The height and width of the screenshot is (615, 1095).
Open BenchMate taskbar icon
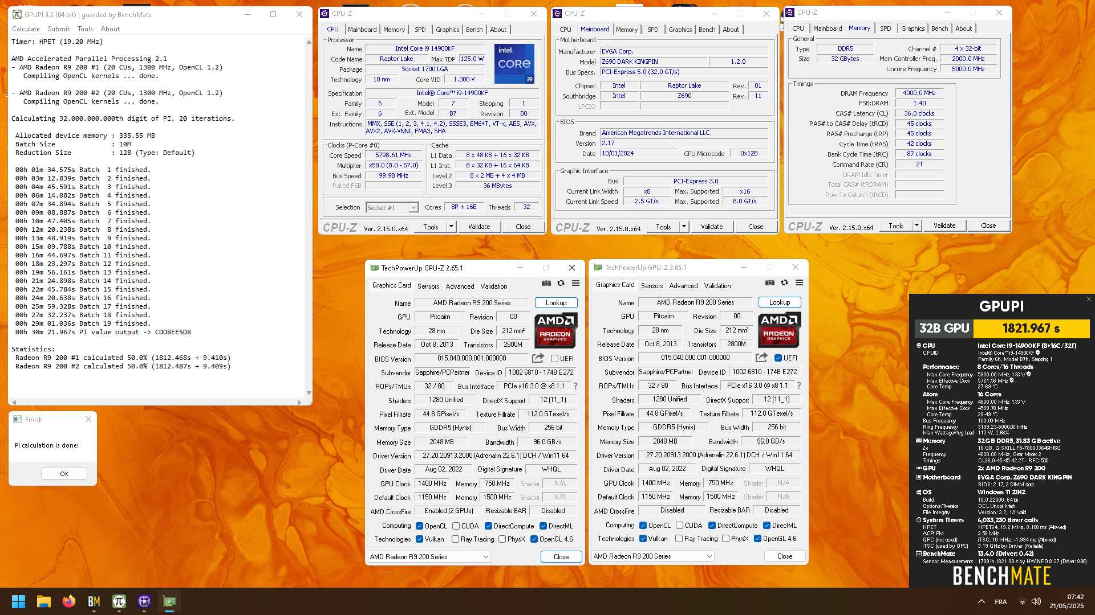[x=94, y=601]
